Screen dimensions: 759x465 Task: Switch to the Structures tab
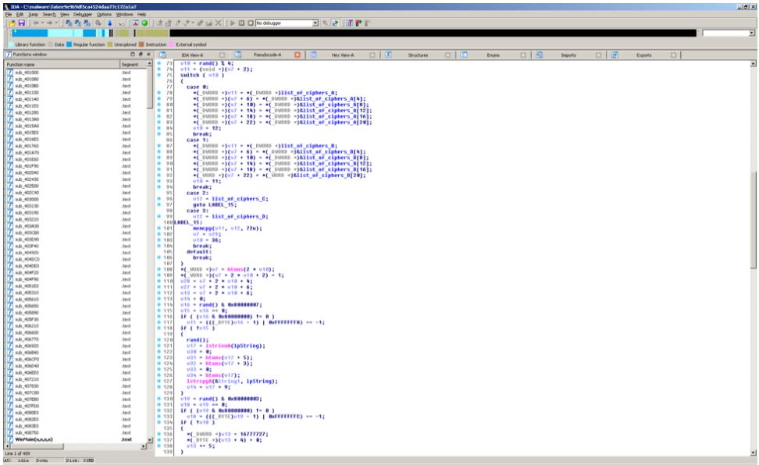(418, 55)
